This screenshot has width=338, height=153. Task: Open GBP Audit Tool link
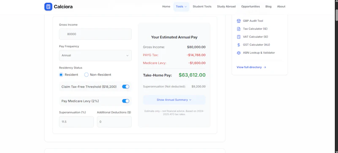(x=253, y=21)
